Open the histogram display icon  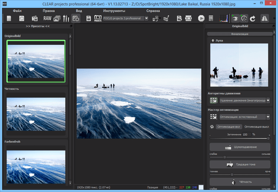223,18
